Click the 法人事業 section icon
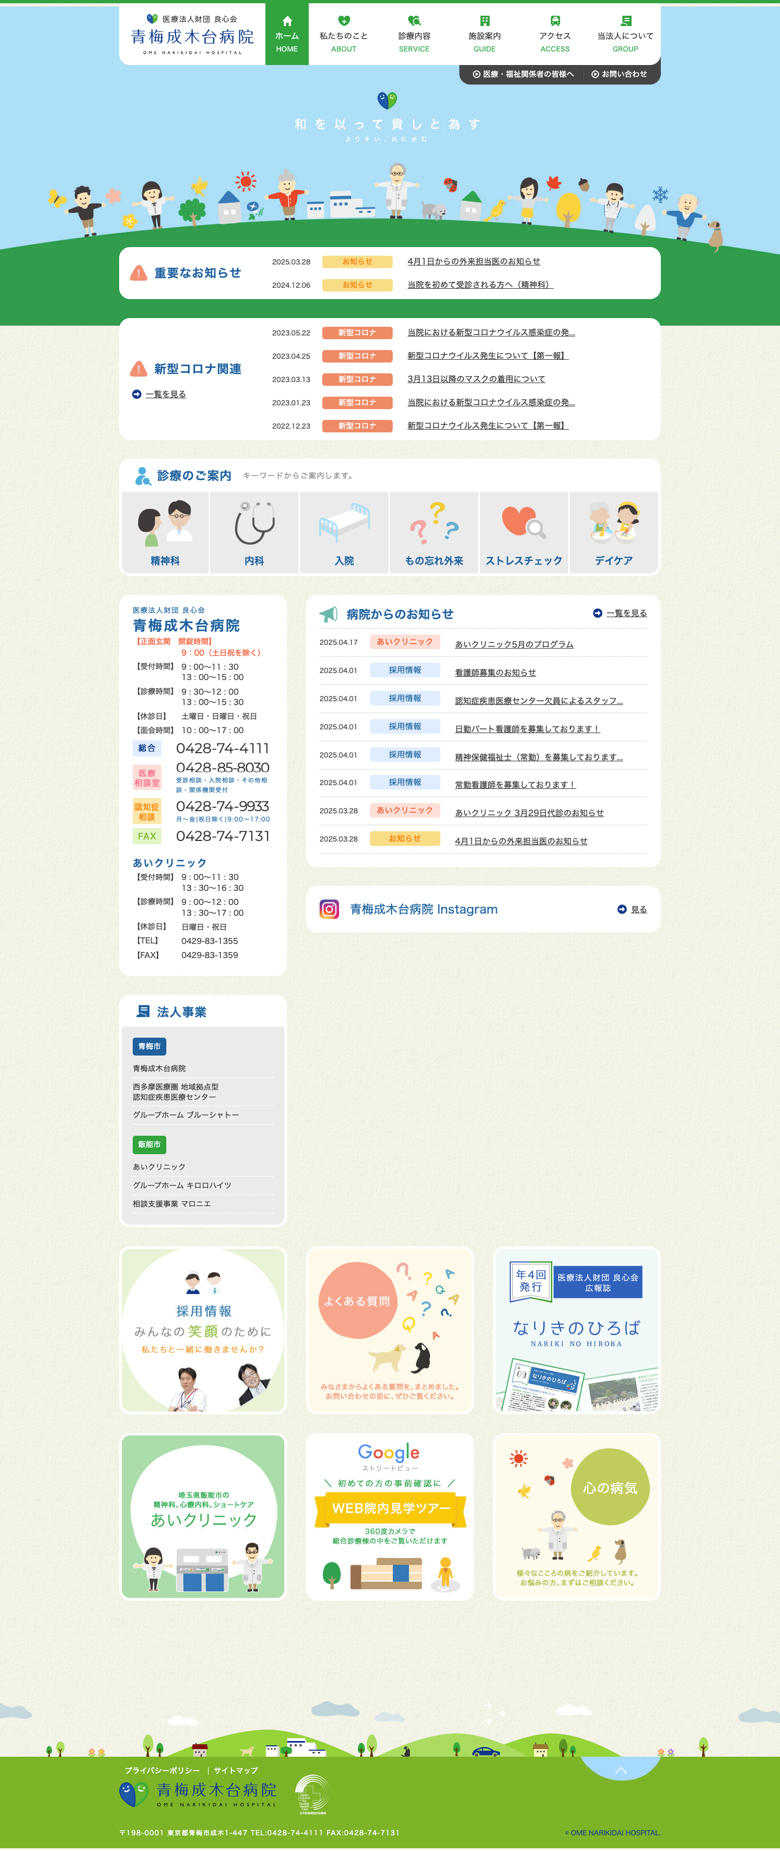This screenshot has height=1851, width=780. click(x=143, y=1011)
